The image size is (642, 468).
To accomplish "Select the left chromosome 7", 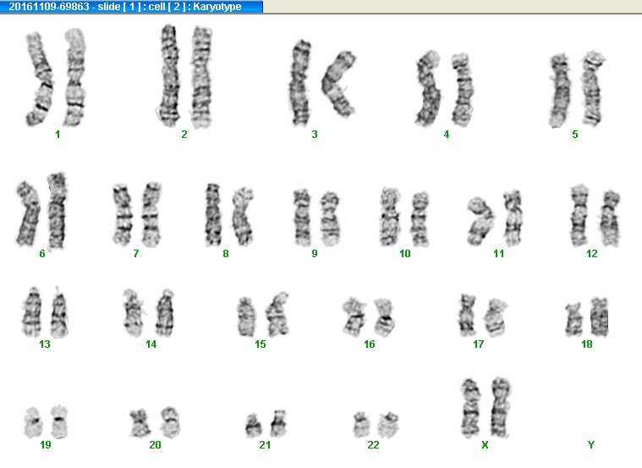I will pyautogui.click(x=123, y=214).
